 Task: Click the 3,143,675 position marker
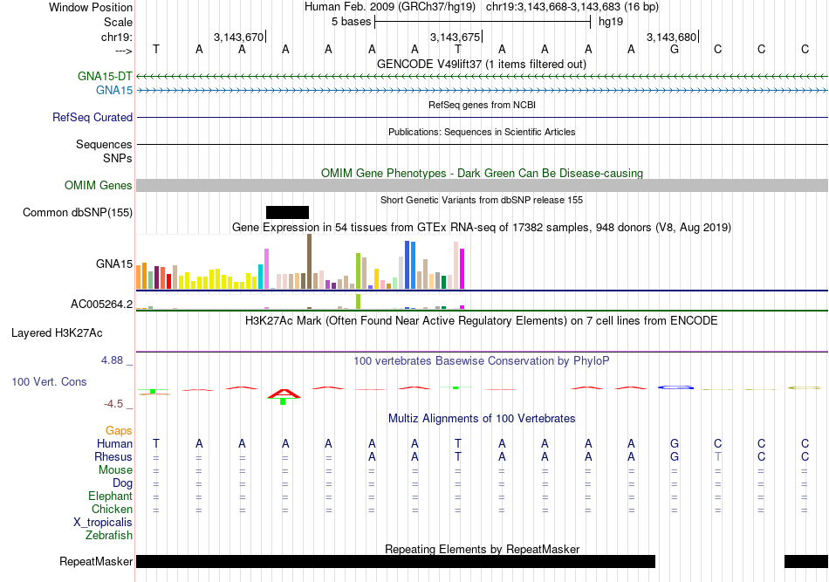click(x=456, y=37)
